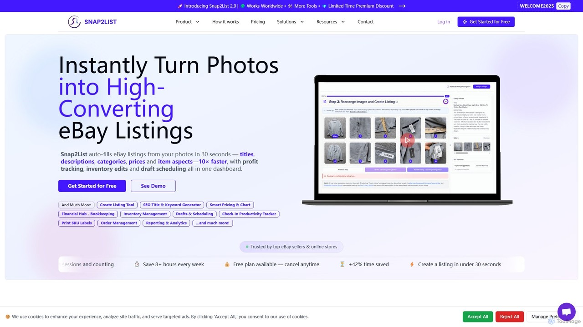Select the Reporting & Analytics tag
Image resolution: width=583 pixels, height=327 pixels.
tap(166, 223)
